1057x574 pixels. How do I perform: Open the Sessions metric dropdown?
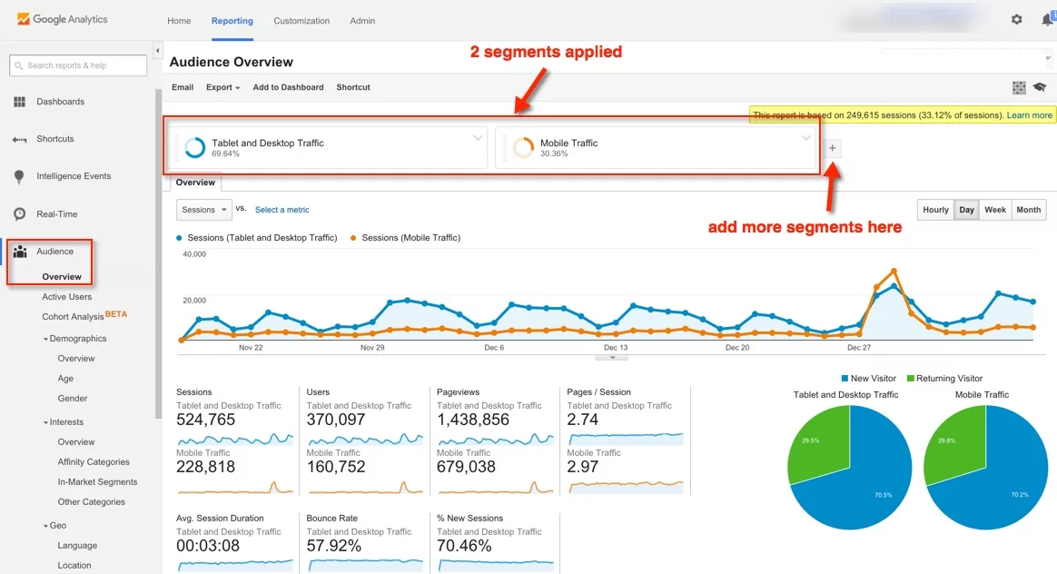[x=203, y=209]
